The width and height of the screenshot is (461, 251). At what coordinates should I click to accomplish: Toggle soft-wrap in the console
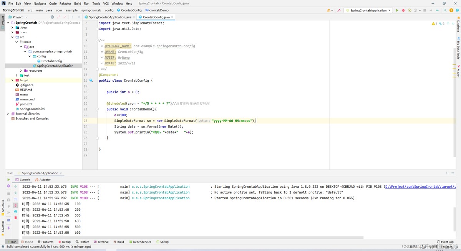point(16,199)
